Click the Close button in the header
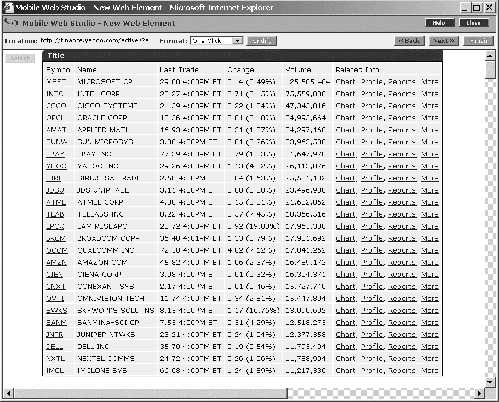This screenshot has width=499, height=402. tap(474, 22)
